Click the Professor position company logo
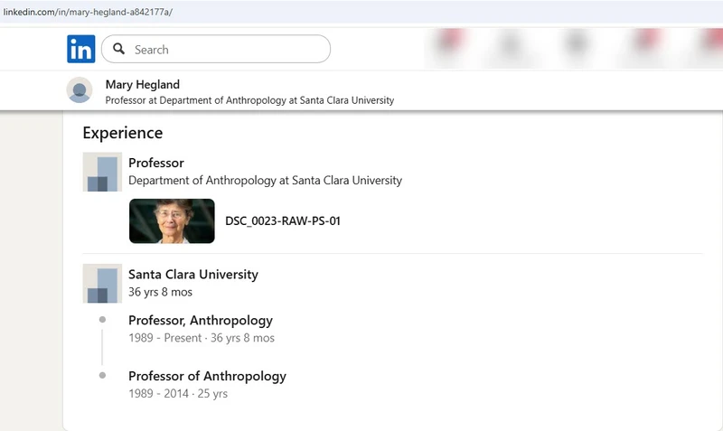 (102, 172)
